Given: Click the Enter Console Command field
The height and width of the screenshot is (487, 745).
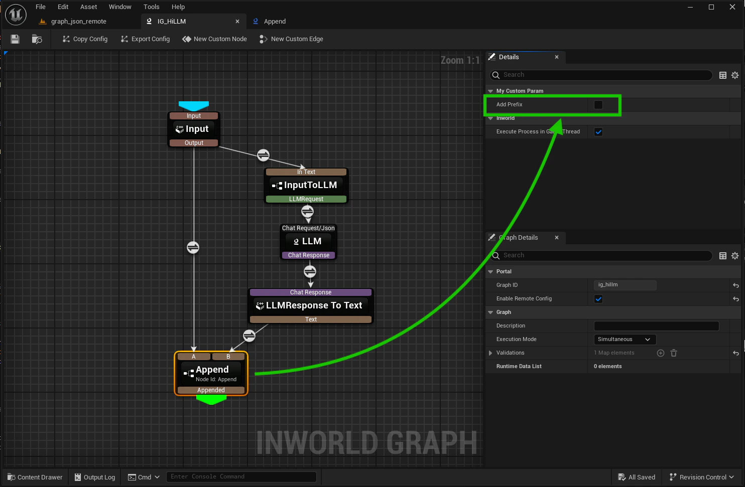Looking at the screenshot, I should click(241, 477).
